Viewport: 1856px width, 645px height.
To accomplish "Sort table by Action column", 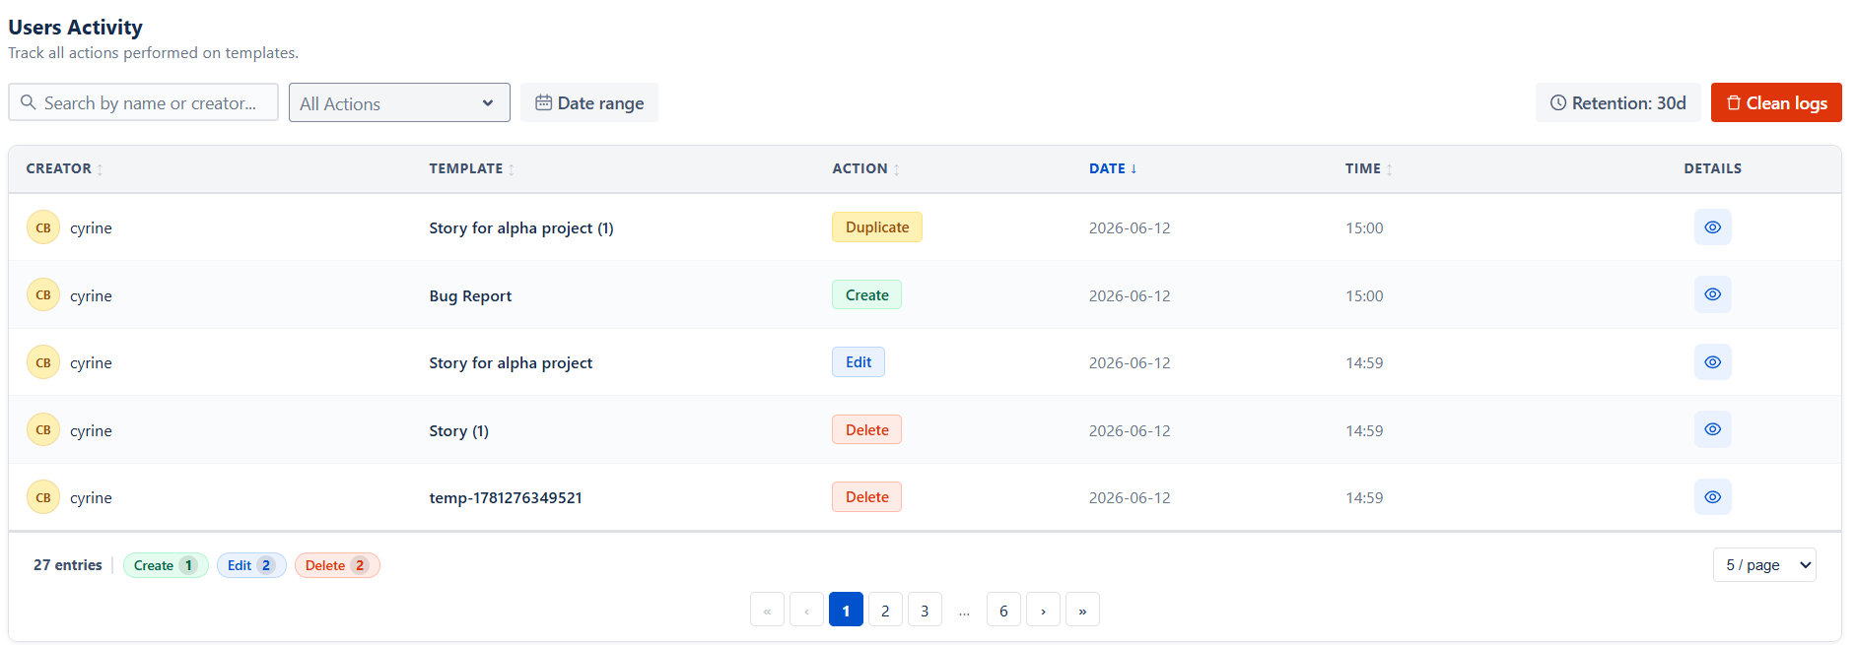I will [865, 168].
